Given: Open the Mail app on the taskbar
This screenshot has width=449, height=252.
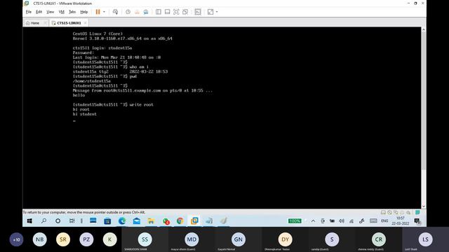Looking at the screenshot, I should tap(137, 221).
